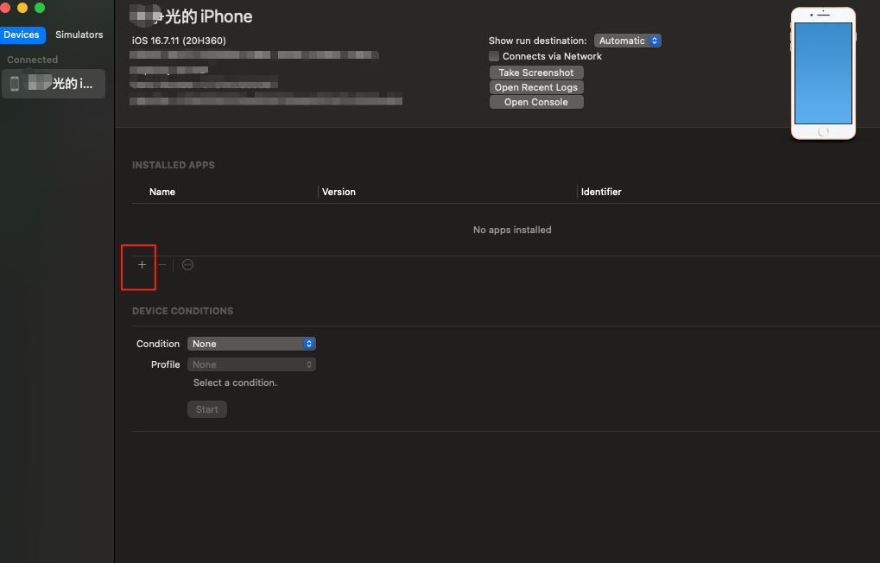The height and width of the screenshot is (563, 880).
Task: Select the connected iPhone in the sidebar
Action: [x=54, y=84]
